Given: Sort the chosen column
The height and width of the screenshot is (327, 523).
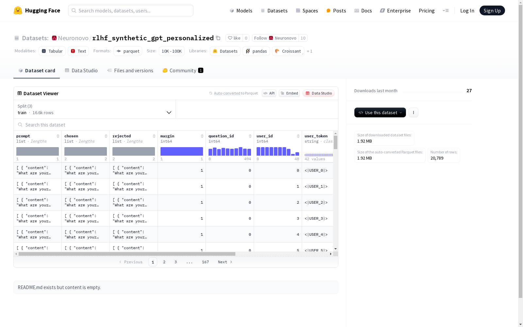Looking at the screenshot, I should click(x=106, y=136).
